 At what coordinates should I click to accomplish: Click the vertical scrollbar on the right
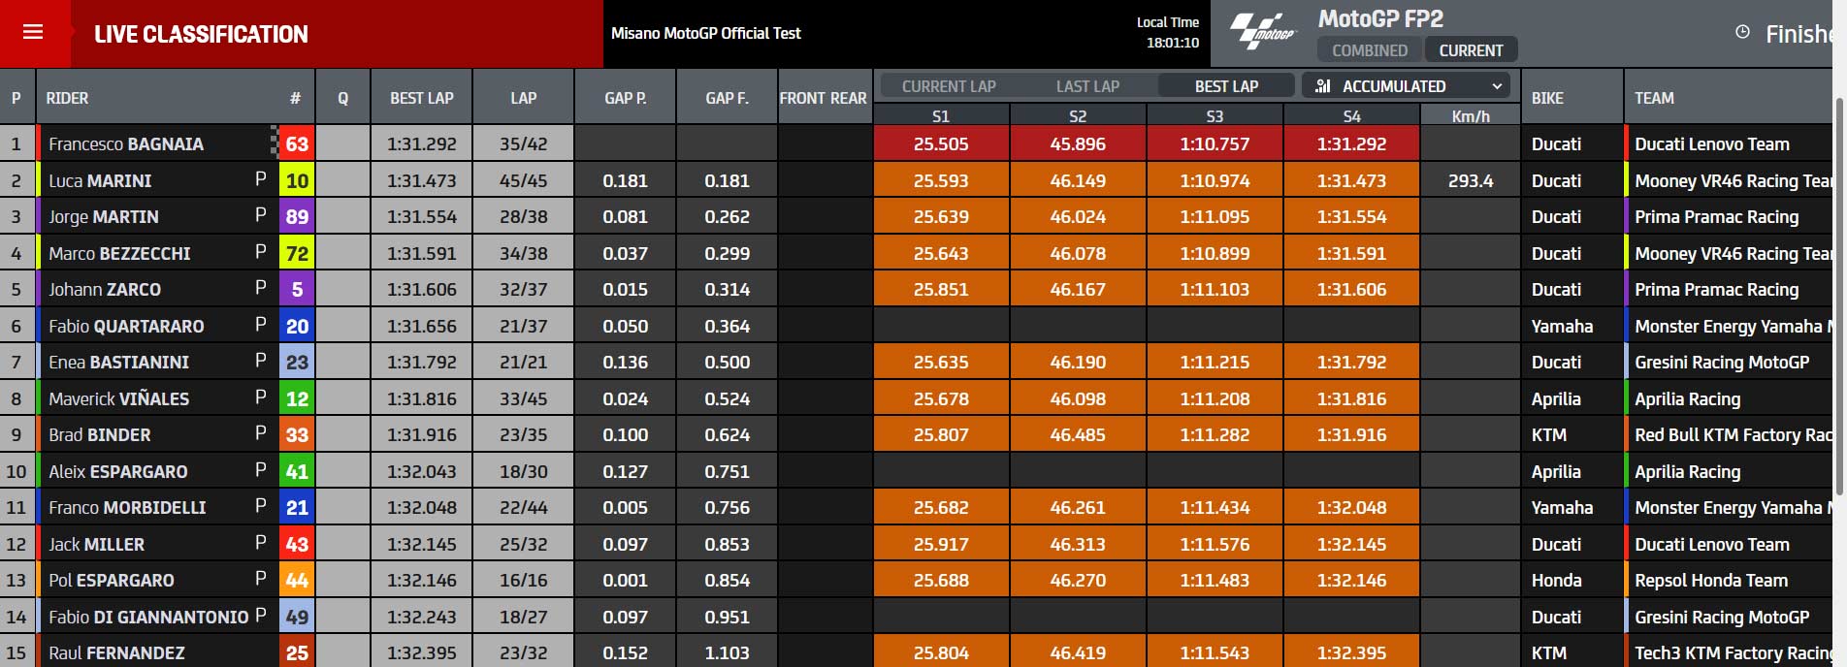(x=1840, y=291)
